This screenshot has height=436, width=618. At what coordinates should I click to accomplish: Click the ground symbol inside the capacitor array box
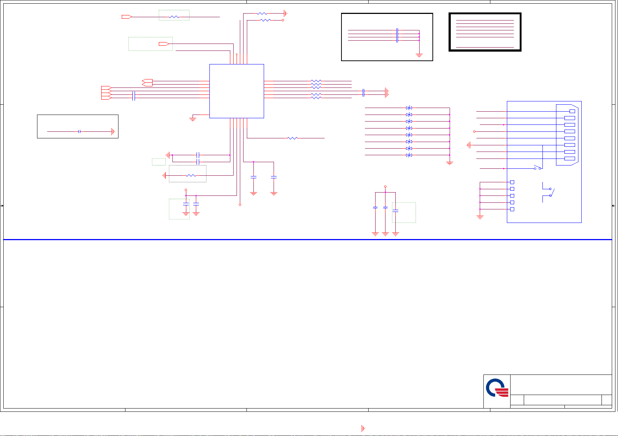pyautogui.click(x=419, y=56)
